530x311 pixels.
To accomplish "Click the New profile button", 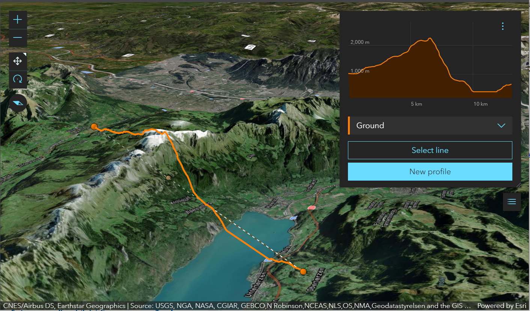I will (x=430, y=172).
